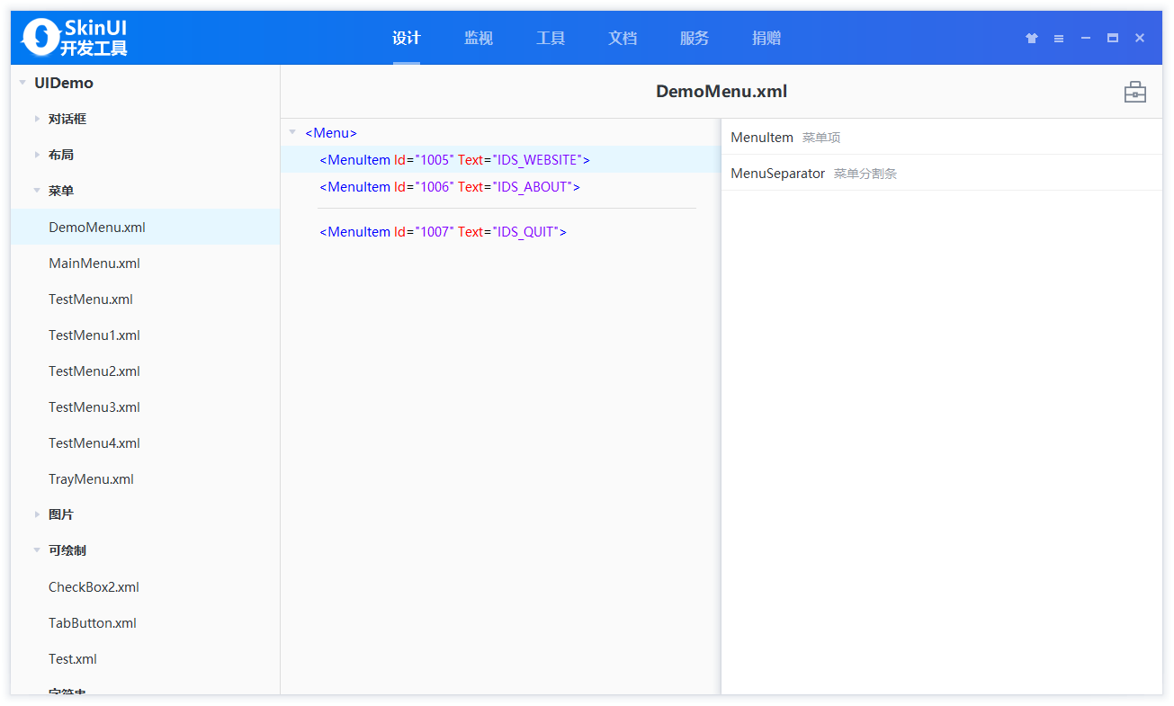1174x706 pixels.
Task: Close the SkinUI window
Action: click(1140, 38)
